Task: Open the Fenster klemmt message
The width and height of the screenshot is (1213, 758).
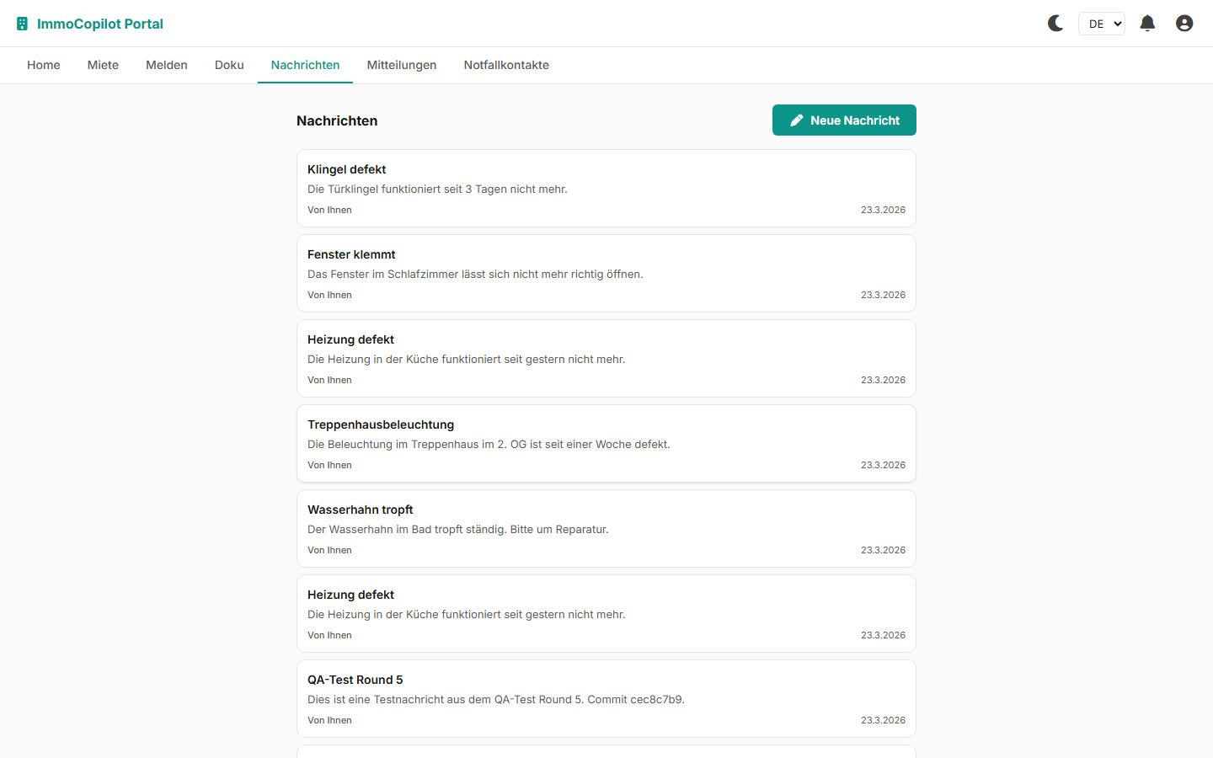Action: click(606, 273)
